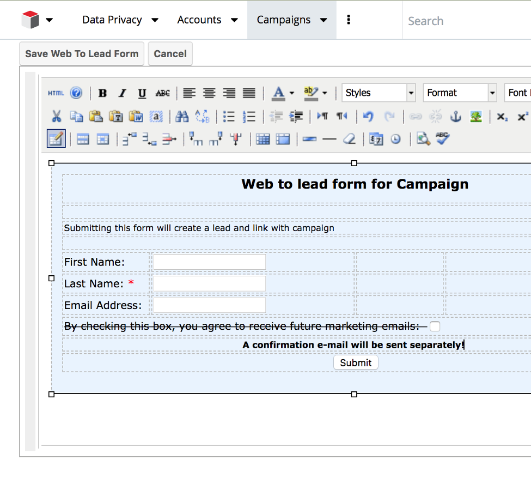531x490 pixels.
Task: Open the Accounts navigation menu
Action: tap(207, 20)
